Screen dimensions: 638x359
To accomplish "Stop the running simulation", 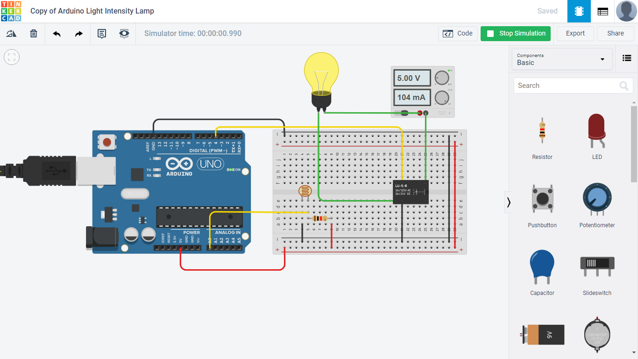I will coord(516,34).
